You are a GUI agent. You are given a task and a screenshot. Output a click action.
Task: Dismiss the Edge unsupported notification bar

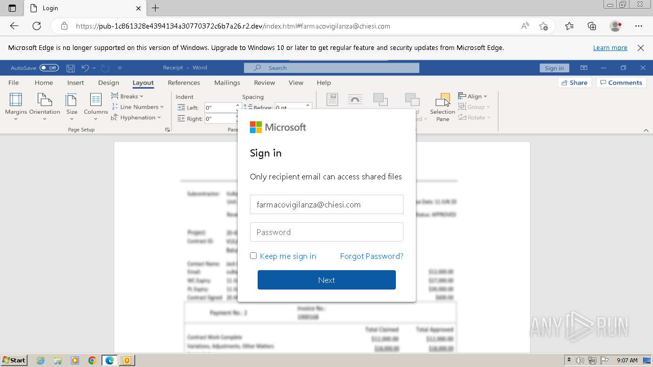[641, 48]
